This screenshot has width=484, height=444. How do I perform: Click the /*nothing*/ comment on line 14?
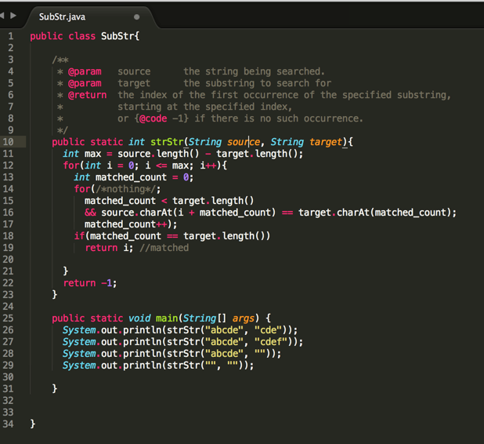pyautogui.click(x=125, y=189)
